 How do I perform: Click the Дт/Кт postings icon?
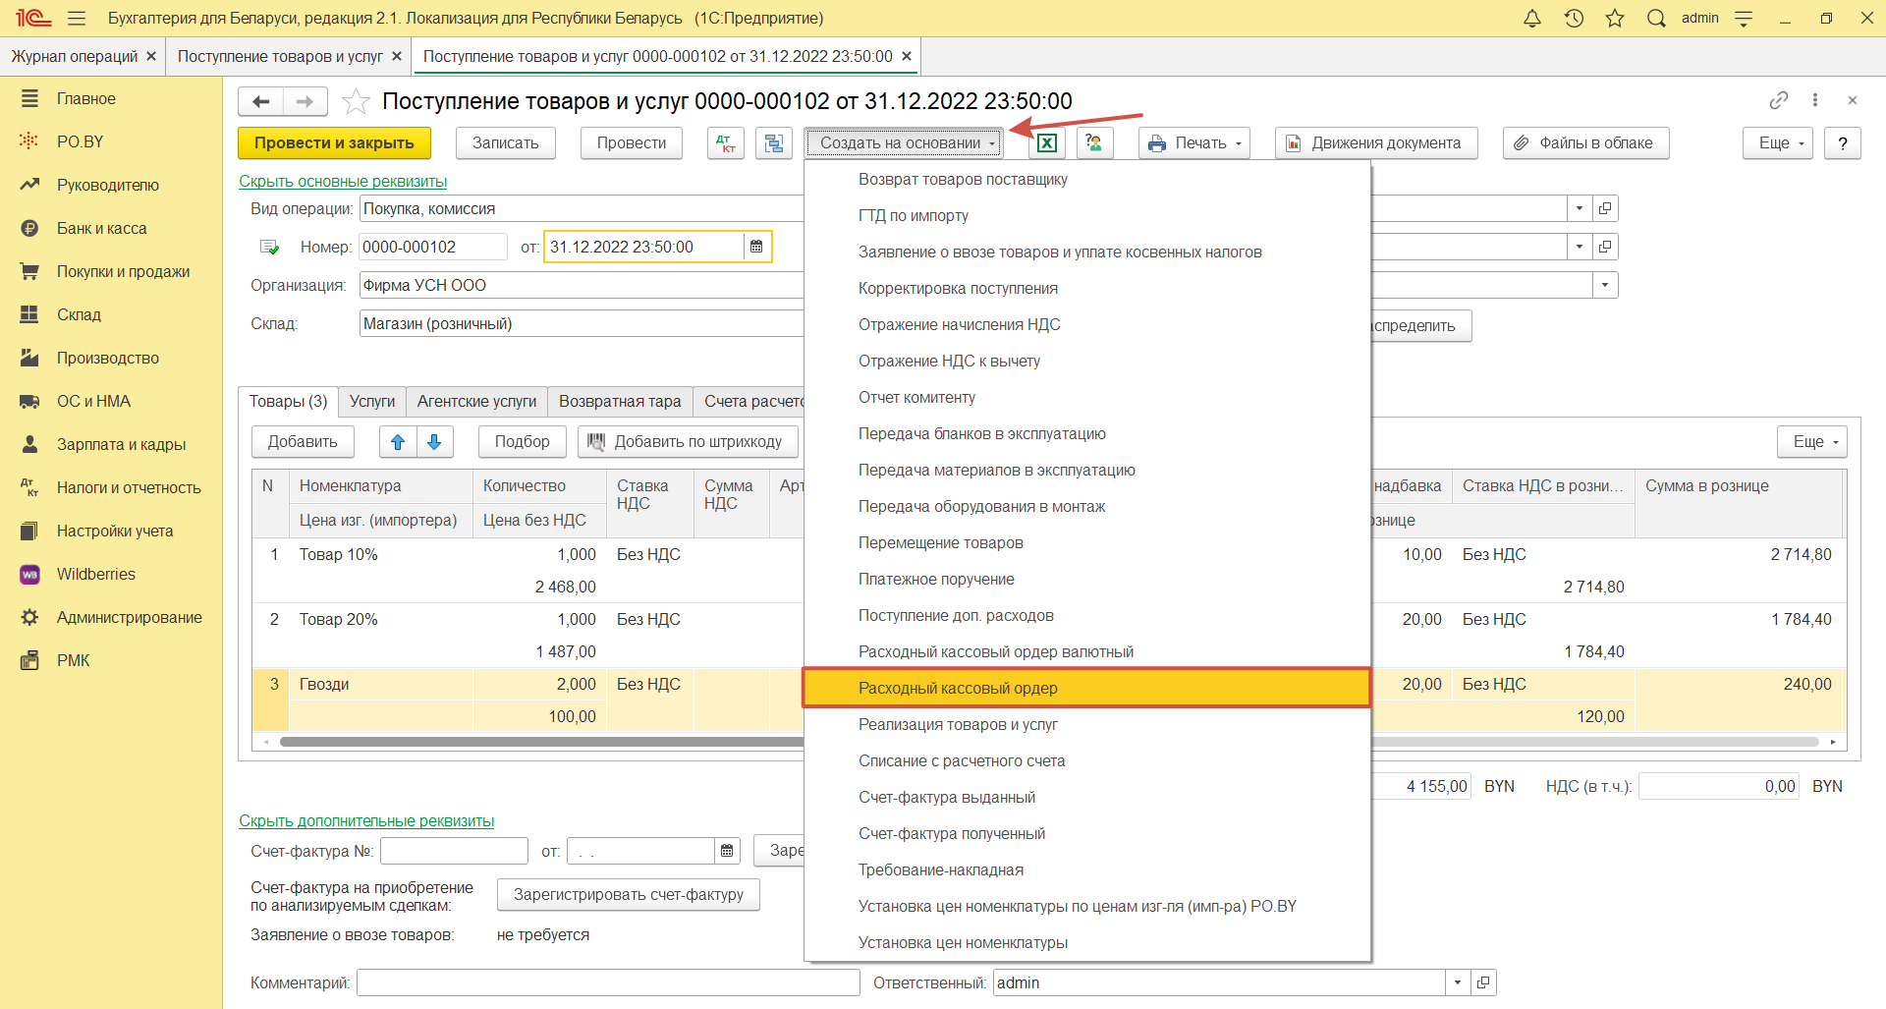click(x=726, y=143)
